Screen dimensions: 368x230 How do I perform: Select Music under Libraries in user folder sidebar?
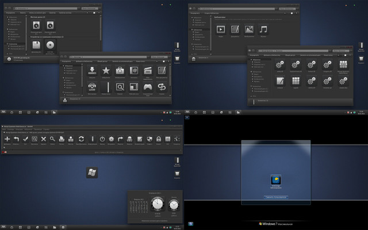coord(69,87)
